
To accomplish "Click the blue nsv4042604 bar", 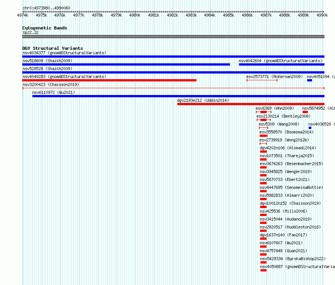I will pyautogui.click(x=282, y=64).
